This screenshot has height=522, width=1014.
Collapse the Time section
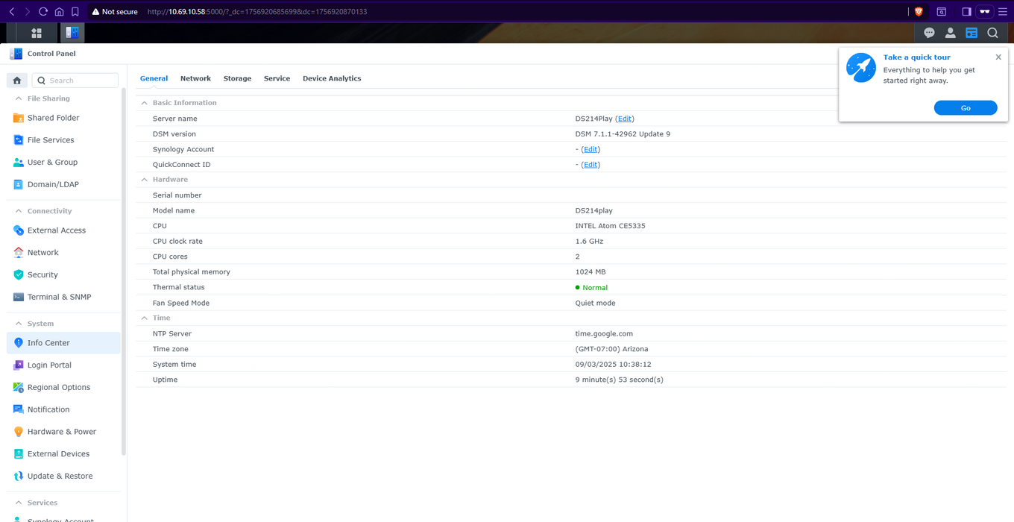[x=145, y=318]
